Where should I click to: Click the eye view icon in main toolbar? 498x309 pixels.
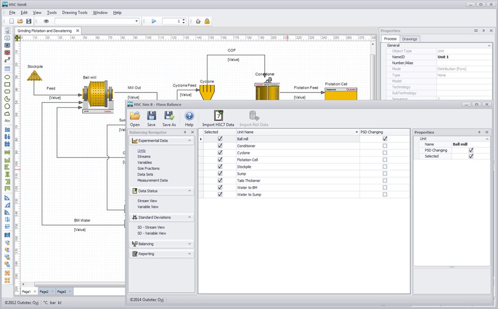[46, 21]
